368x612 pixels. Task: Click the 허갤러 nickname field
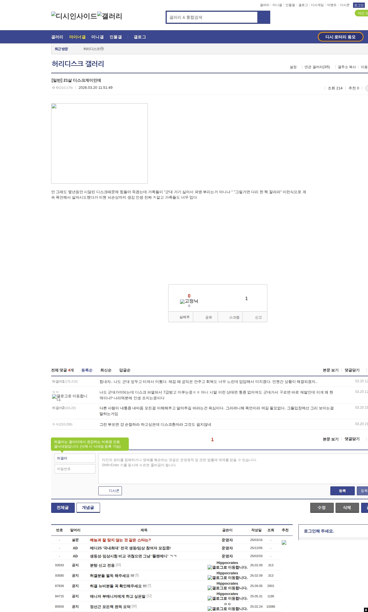[x=75, y=458]
